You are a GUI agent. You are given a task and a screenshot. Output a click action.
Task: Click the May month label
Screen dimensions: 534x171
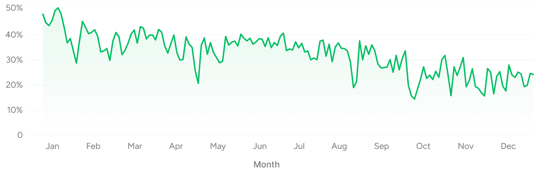(218, 146)
